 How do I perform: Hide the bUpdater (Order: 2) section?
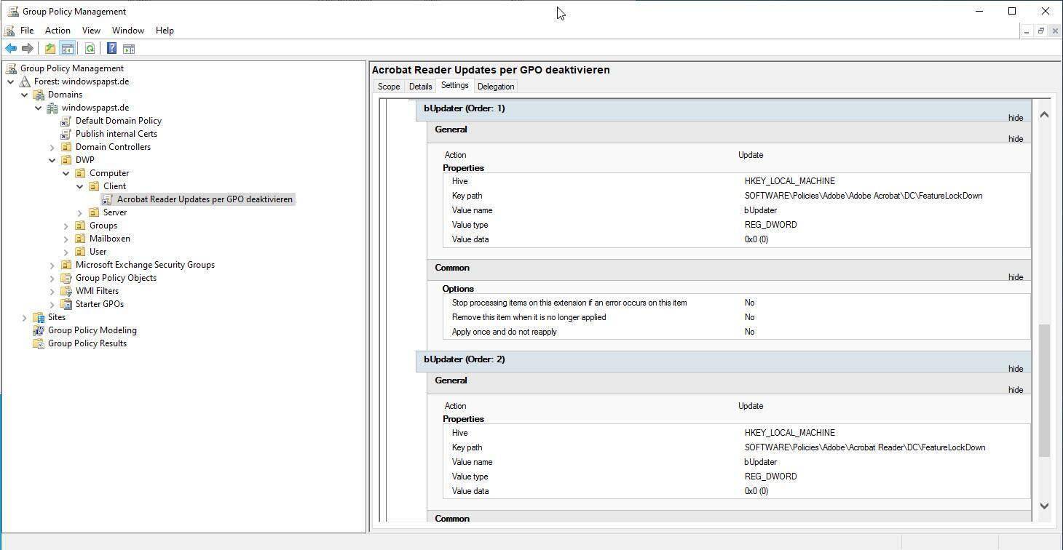tap(1015, 369)
